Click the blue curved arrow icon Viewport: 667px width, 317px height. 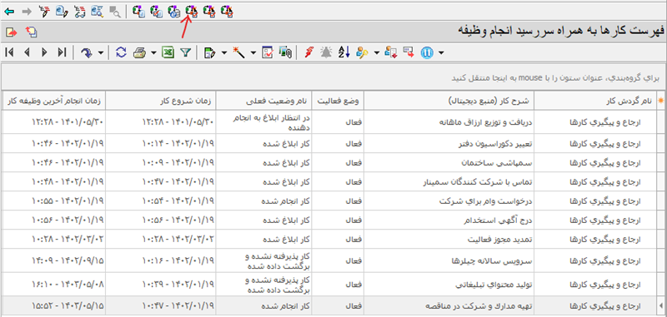pos(87,52)
